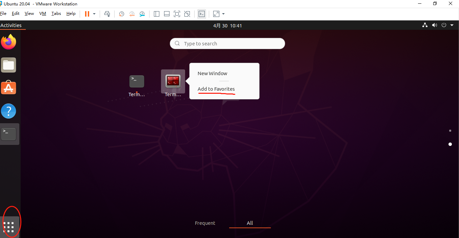
Task: Open the clock showing 4月 30 10:41
Action: point(227,26)
